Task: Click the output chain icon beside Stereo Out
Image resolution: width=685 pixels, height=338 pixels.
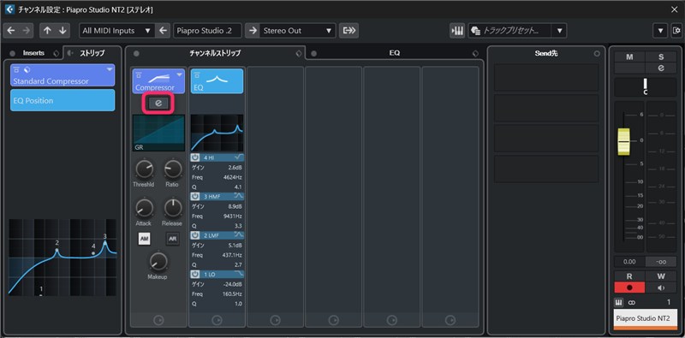Action: point(348,31)
